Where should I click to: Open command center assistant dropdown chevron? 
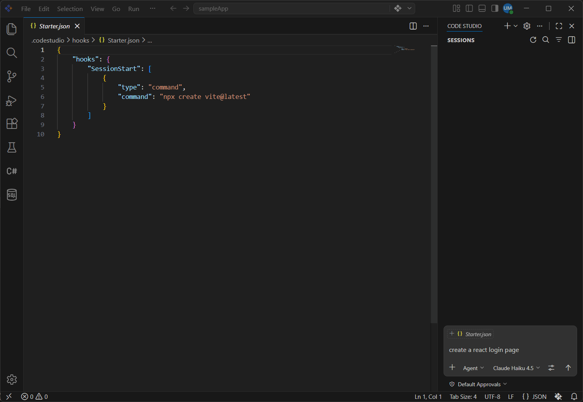click(409, 8)
